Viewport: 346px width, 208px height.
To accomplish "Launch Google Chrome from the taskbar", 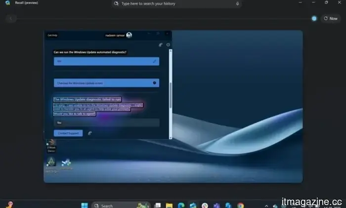I will point(240,205).
